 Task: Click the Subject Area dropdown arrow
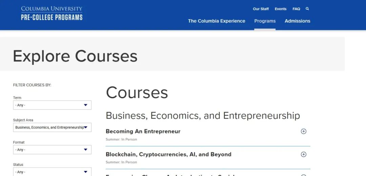(x=86, y=127)
